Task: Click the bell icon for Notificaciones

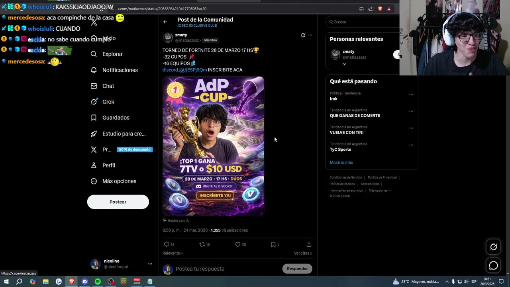Action: click(94, 70)
